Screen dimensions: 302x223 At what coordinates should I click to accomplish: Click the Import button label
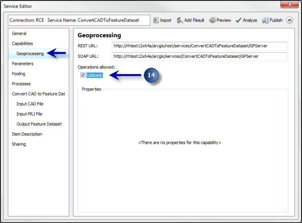[x=166, y=20]
